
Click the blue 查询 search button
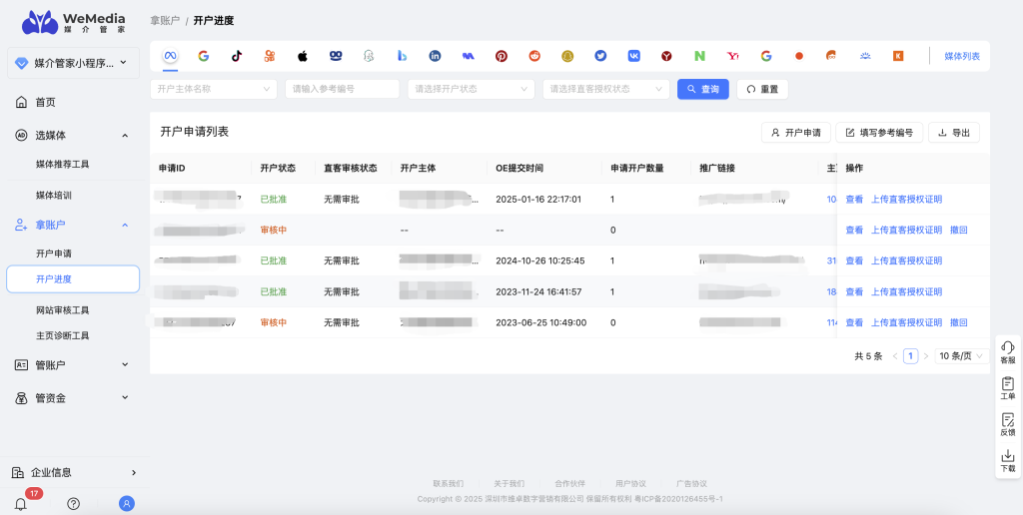click(702, 89)
